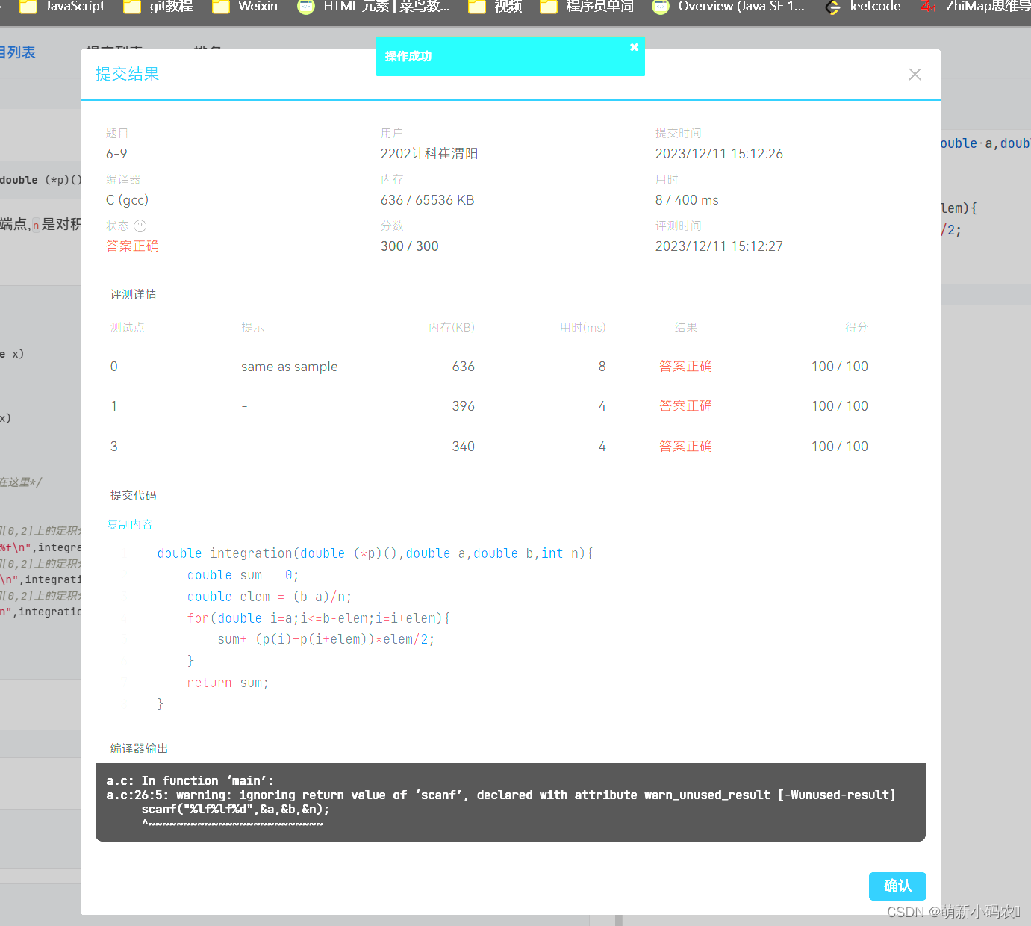Click result 答案正确 for test point 0

[x=685, y=366]
